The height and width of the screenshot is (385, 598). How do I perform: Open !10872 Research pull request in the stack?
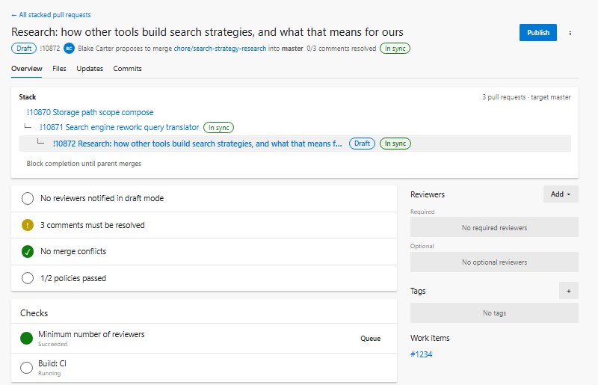pos(197,144)
